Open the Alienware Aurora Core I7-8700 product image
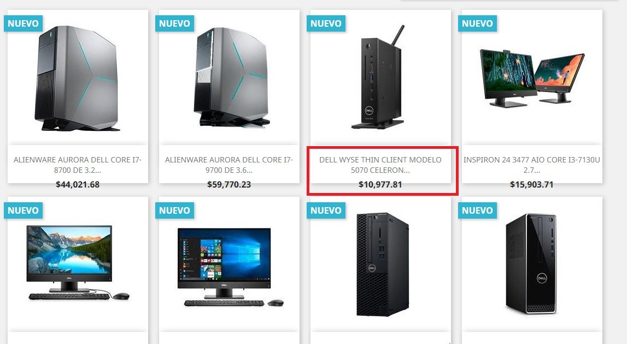This screenshot has height=344, width=627. [x=77, y=79]
